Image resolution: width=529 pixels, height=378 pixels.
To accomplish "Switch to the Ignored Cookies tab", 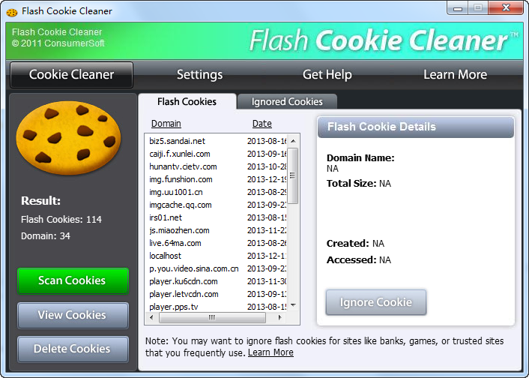I will [287, 102].
